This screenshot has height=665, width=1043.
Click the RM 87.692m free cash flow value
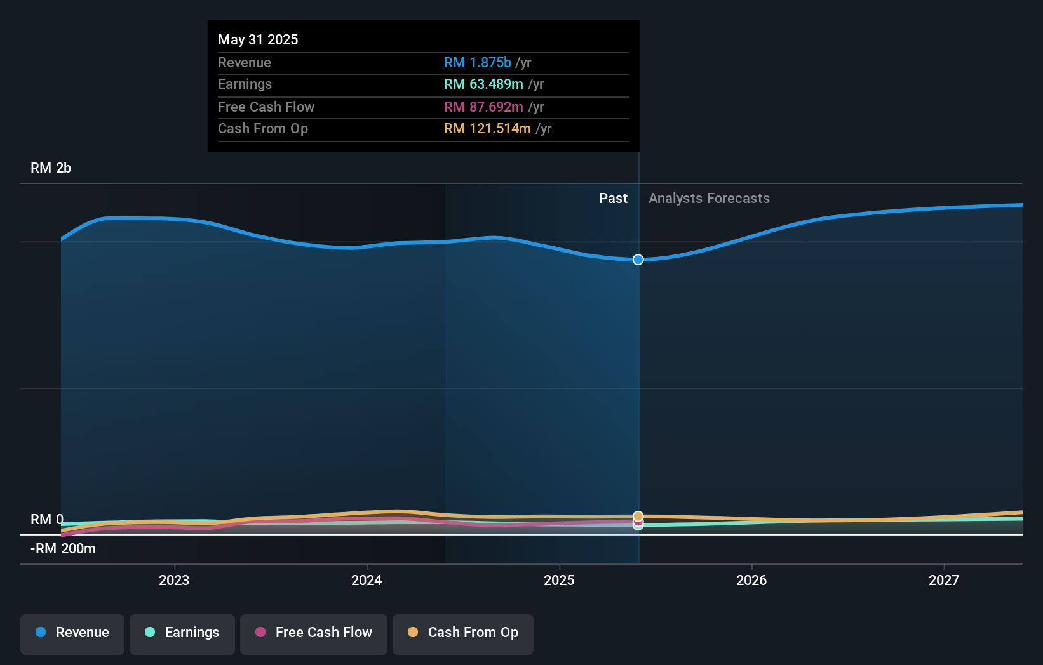point(483,107)
